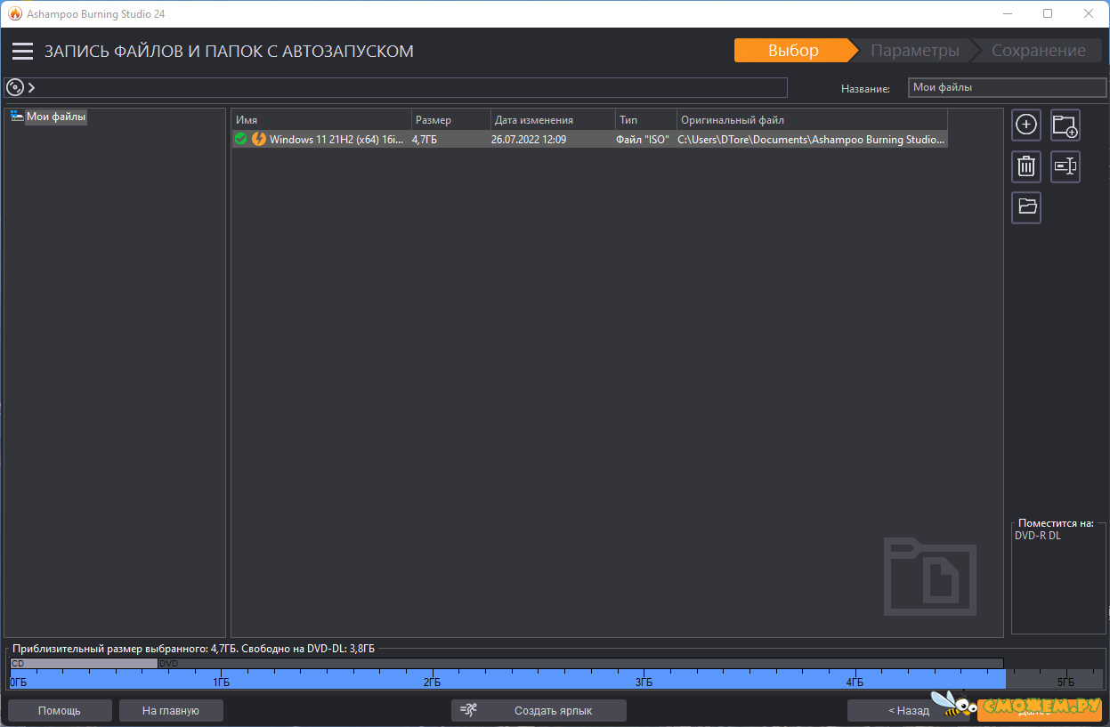Click the approximate size status text 4,7ГБ
The height and width of the screenshot is (727, 1110).
coord(196,649)
